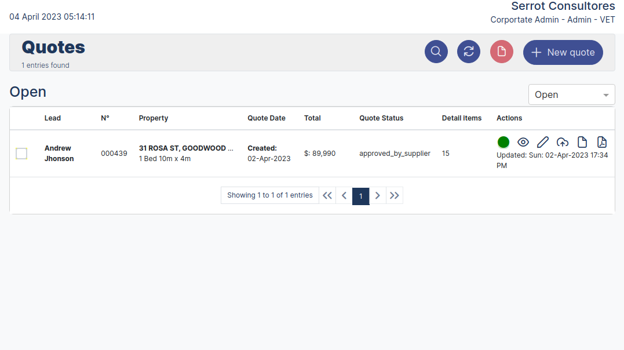The height and width of the screenshot is (350, 624).
Task: Click the search magnifier icon button
Action: click(x=436, y=52)
